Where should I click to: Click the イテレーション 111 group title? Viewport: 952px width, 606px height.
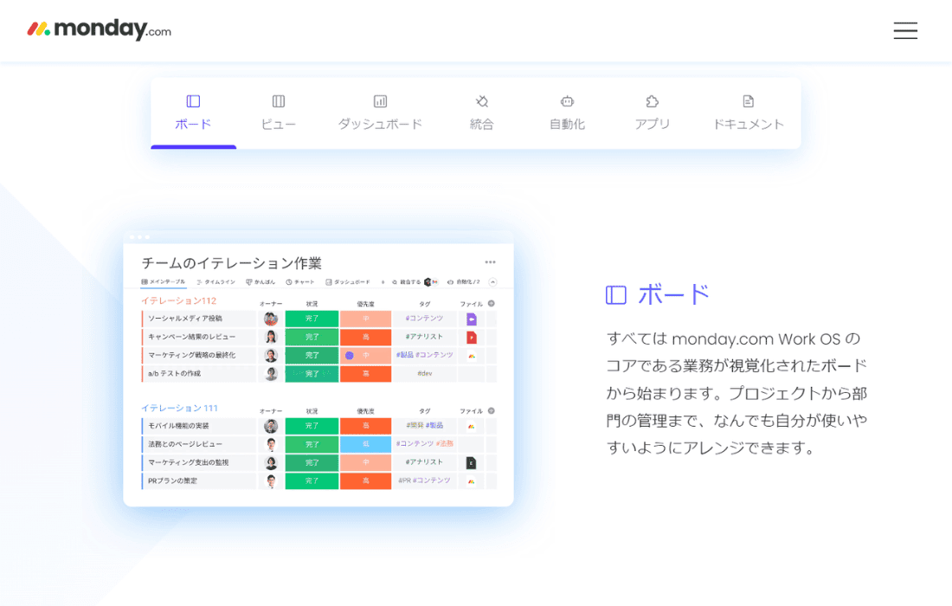tap(179, 408)
